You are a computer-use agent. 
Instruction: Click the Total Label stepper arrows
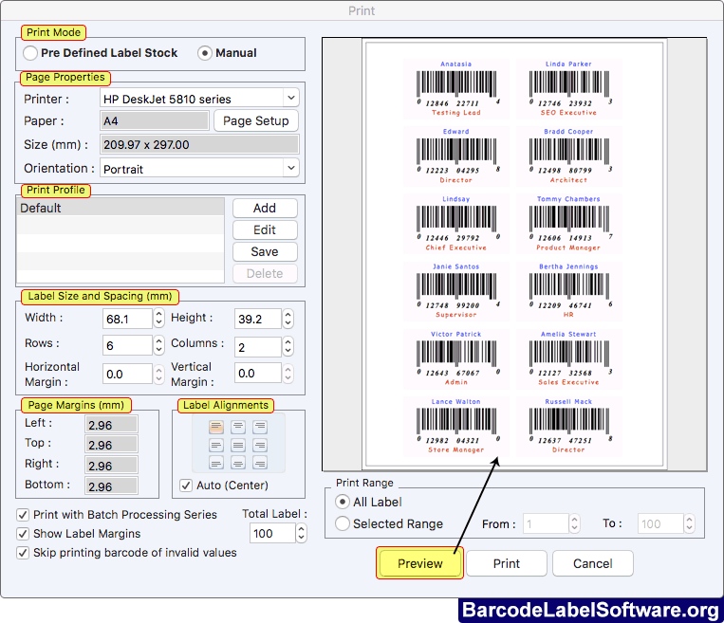(301, 533)
